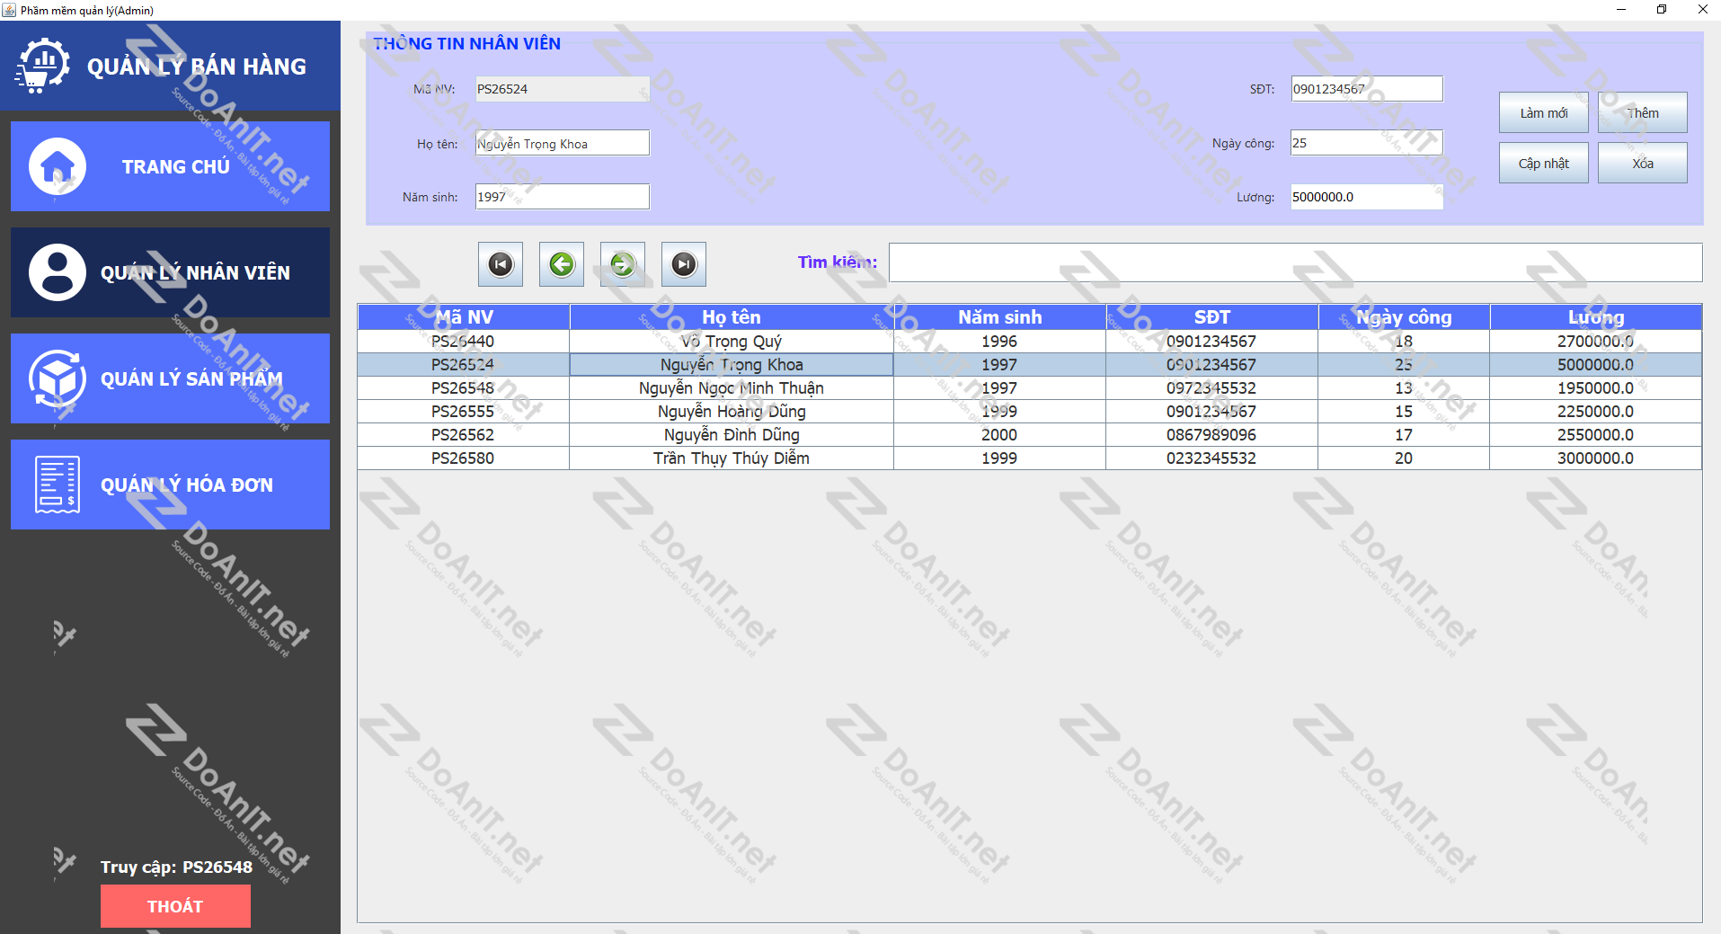This screenshot has height=934, width=1721.
Task: Click the Truy cập: PS26548 label
Action: pos(176,867)
